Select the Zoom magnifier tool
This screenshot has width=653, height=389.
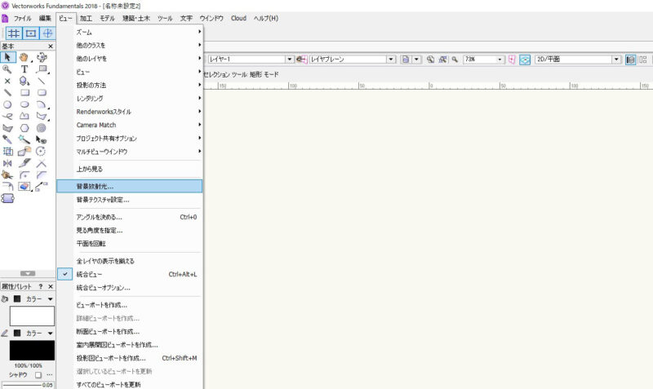click(7, 69)
